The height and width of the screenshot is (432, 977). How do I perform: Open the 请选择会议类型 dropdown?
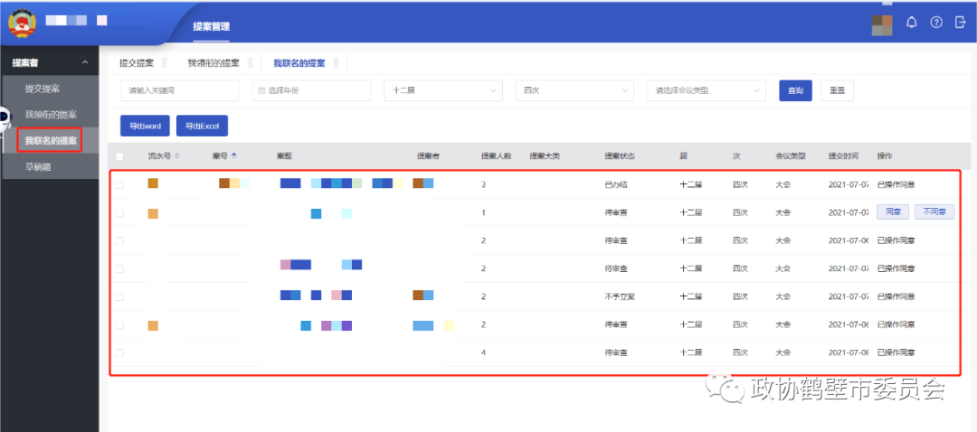pyautogui.click(x=706, y=90)
